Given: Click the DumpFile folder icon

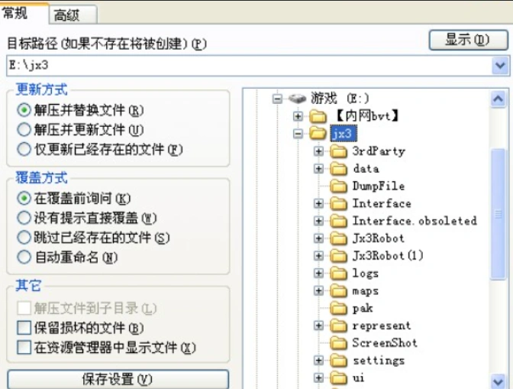Looking at the screenshot, I should coord(339,186).
